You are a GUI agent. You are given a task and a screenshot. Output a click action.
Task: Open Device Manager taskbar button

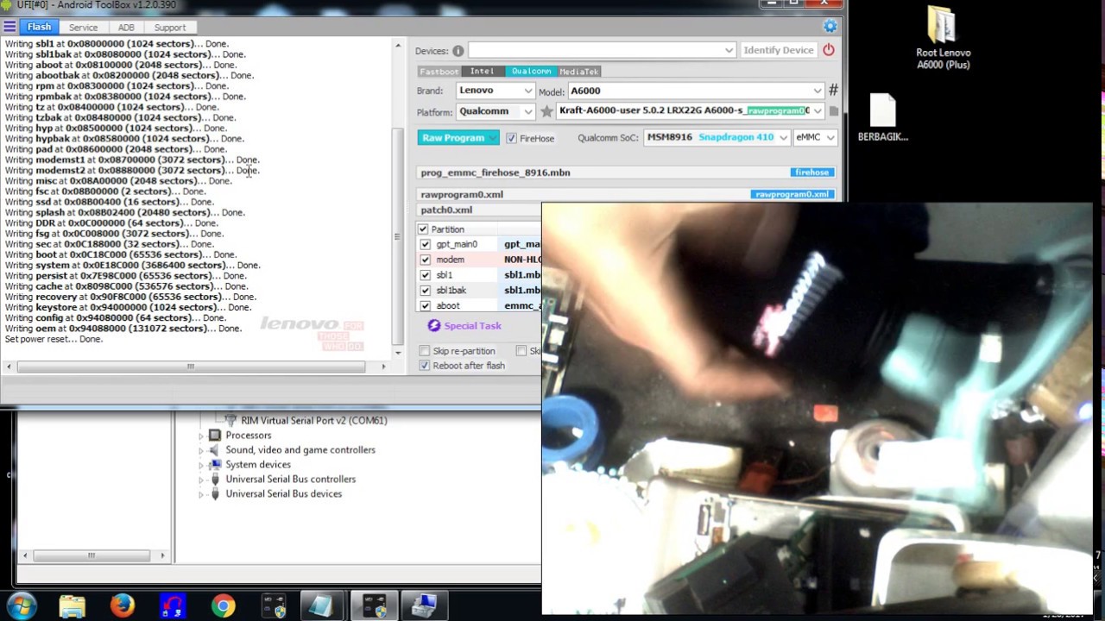(423, 606)
